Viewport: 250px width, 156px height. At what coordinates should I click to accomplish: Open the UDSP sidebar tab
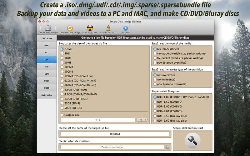click(47, 81)
